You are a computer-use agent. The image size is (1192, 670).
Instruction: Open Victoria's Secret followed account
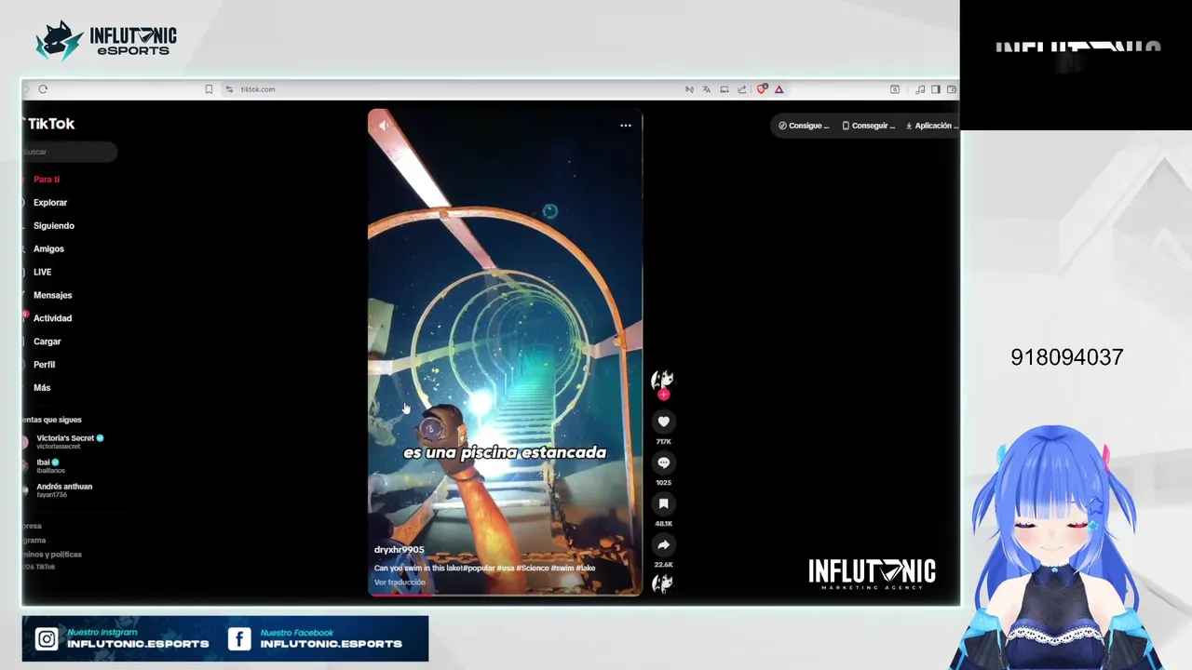65,441
